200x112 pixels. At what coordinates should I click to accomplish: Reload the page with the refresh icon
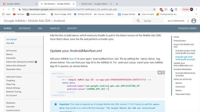[x=13, y=9]
